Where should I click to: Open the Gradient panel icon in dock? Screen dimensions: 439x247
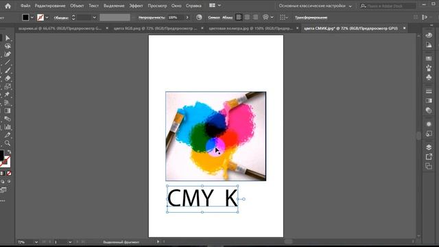429,101
